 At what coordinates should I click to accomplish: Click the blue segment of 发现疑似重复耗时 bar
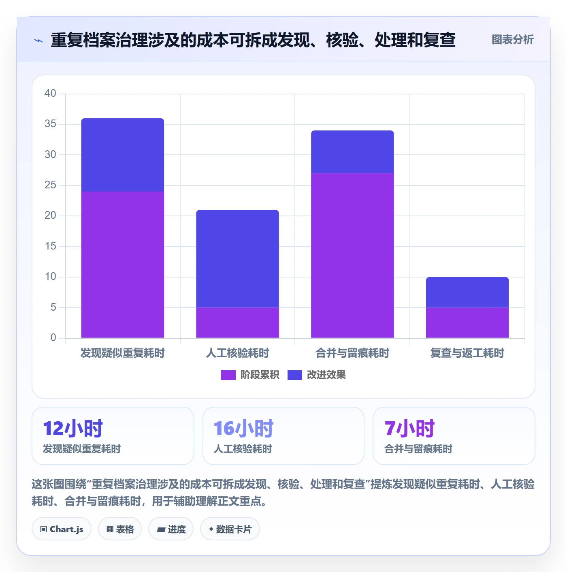click(123, 155)
